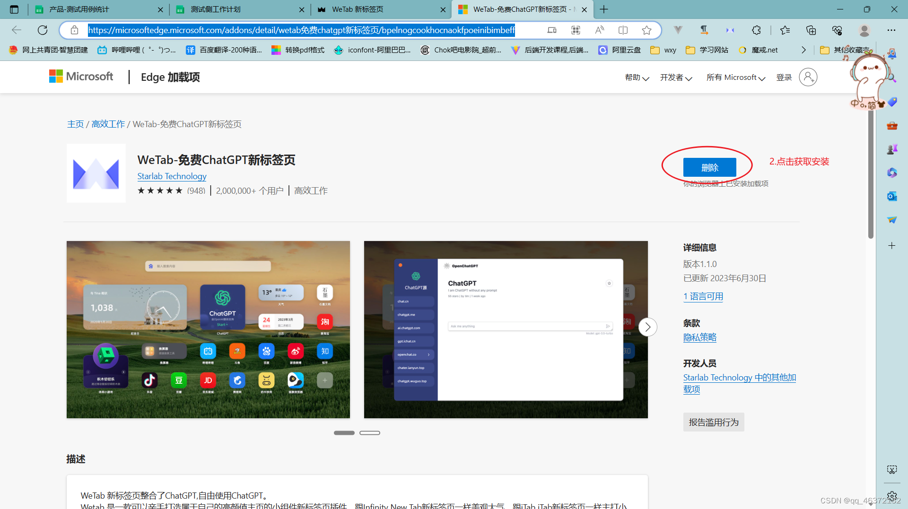
Task: Open the extensions puzzle icon
Action: [x=756, y=30]
